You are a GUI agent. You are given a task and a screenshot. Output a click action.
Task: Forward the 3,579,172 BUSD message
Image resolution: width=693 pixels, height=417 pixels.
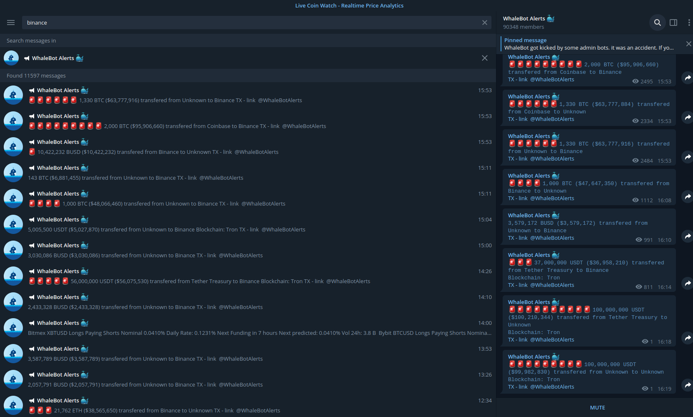point(688,236)
